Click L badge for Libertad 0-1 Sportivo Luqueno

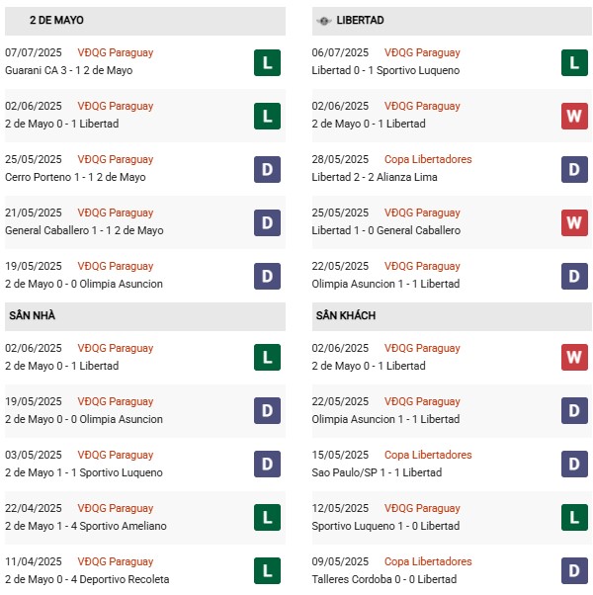[x=575, y=62]
